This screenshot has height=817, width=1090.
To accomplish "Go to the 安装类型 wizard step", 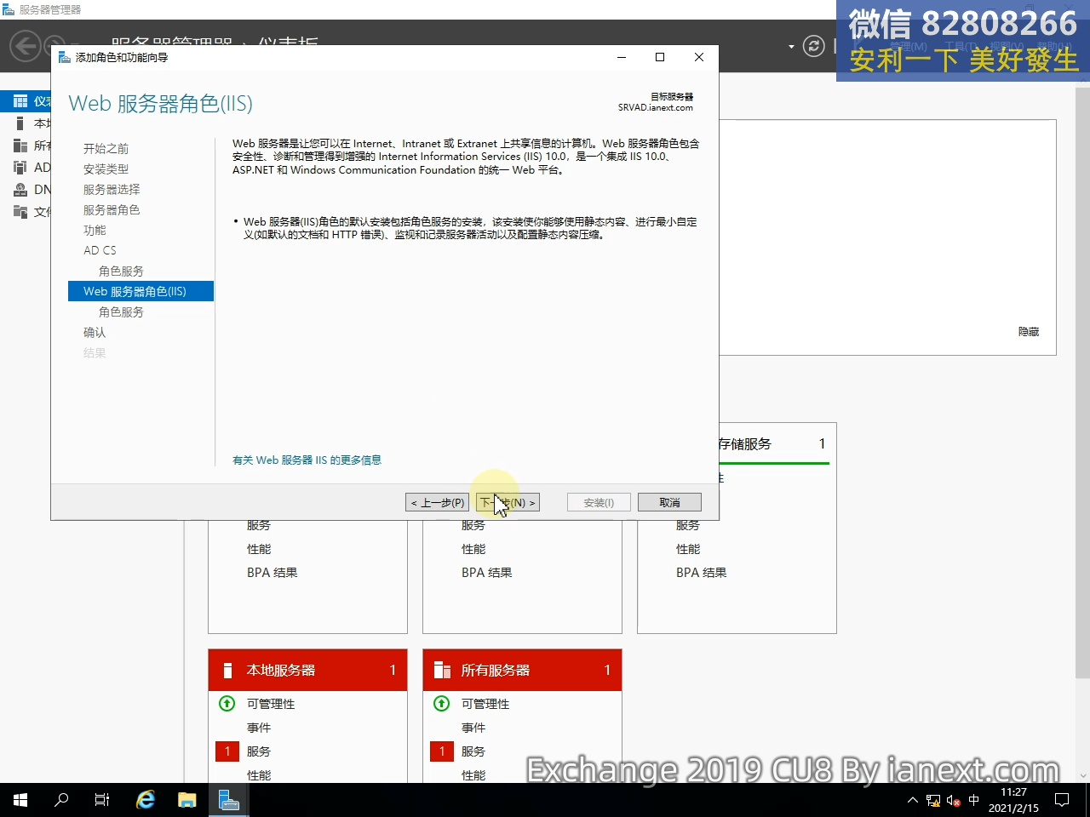I will point(106,169).
